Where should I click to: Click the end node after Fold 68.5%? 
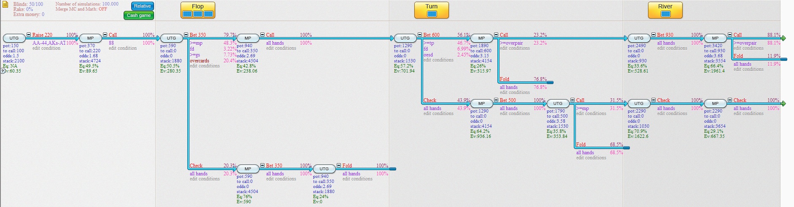coord(627,148)
